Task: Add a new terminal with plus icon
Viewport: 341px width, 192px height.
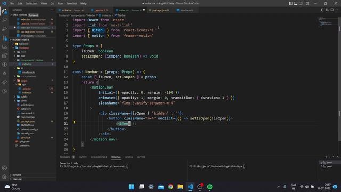Action: [x=326, y=157]
